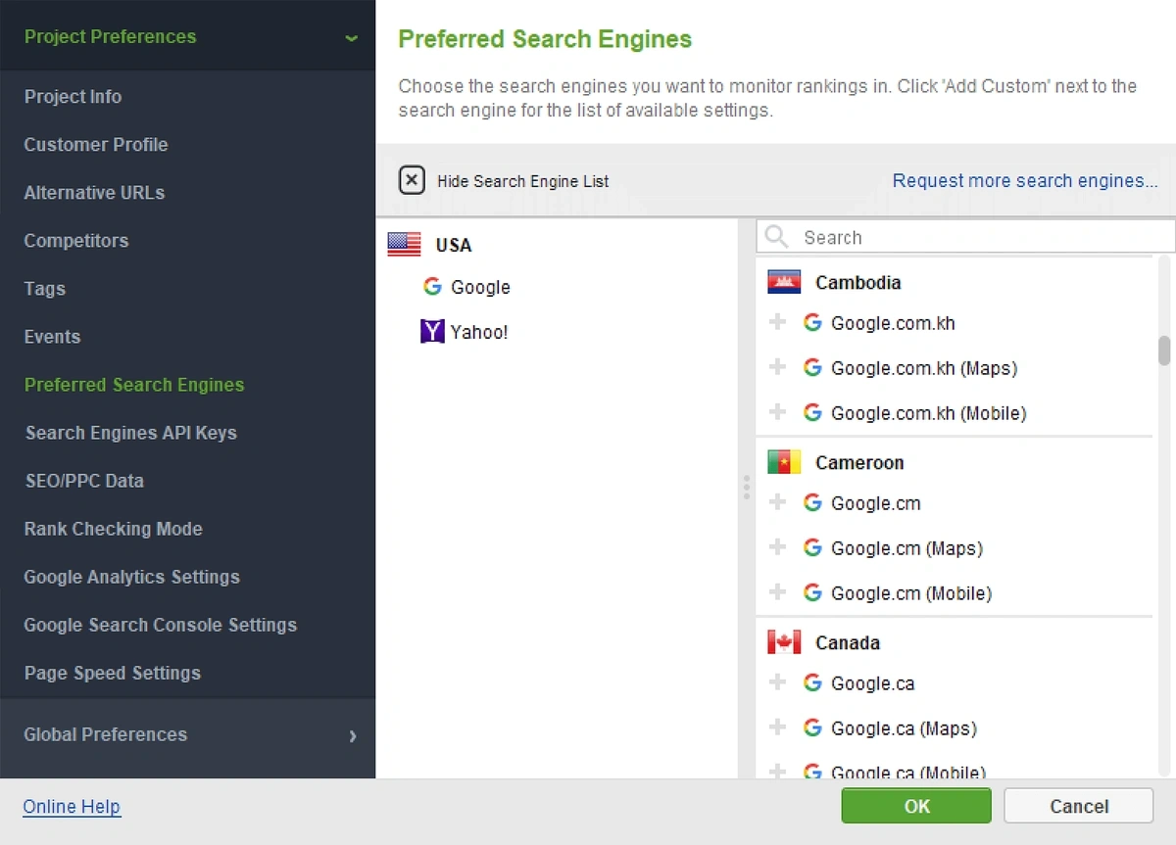
Task: Click the USA flag icon
Action: [404, 245]
